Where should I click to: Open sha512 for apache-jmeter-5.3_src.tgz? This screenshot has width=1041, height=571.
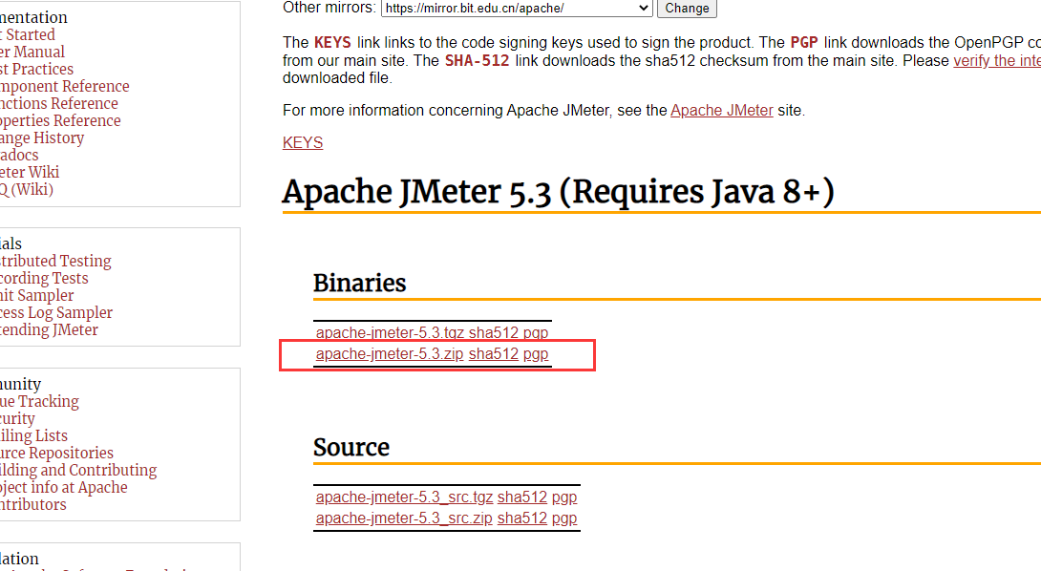tap(521, 497)
